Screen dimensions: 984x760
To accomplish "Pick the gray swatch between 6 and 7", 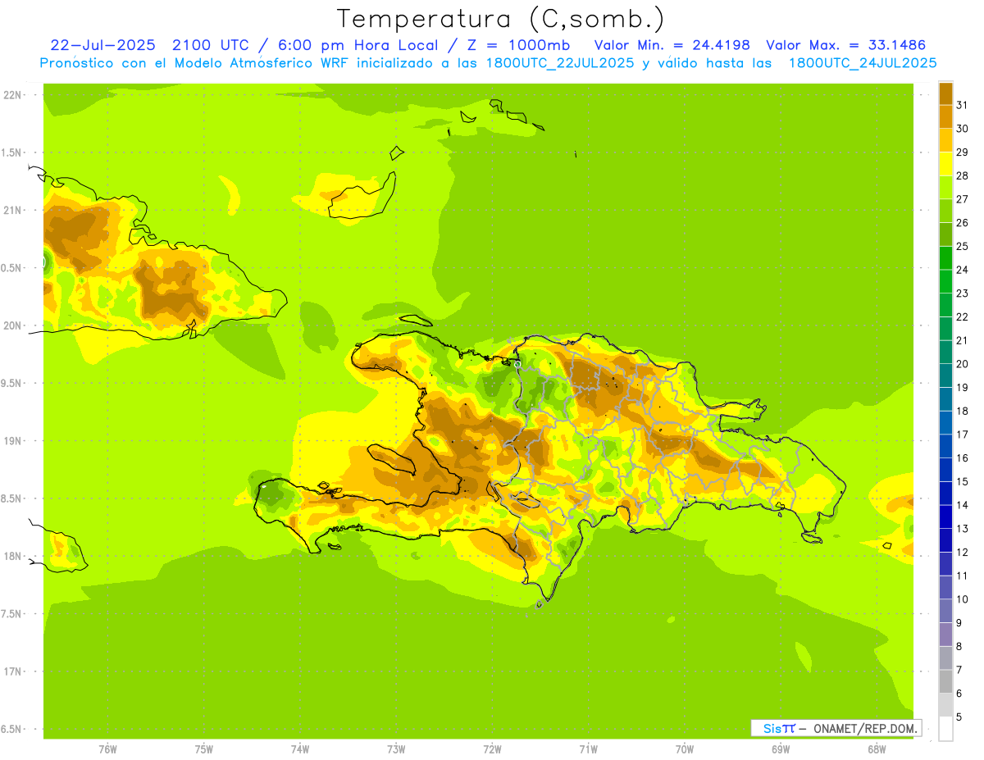I will pyautogui.click(x=945, y=681).
